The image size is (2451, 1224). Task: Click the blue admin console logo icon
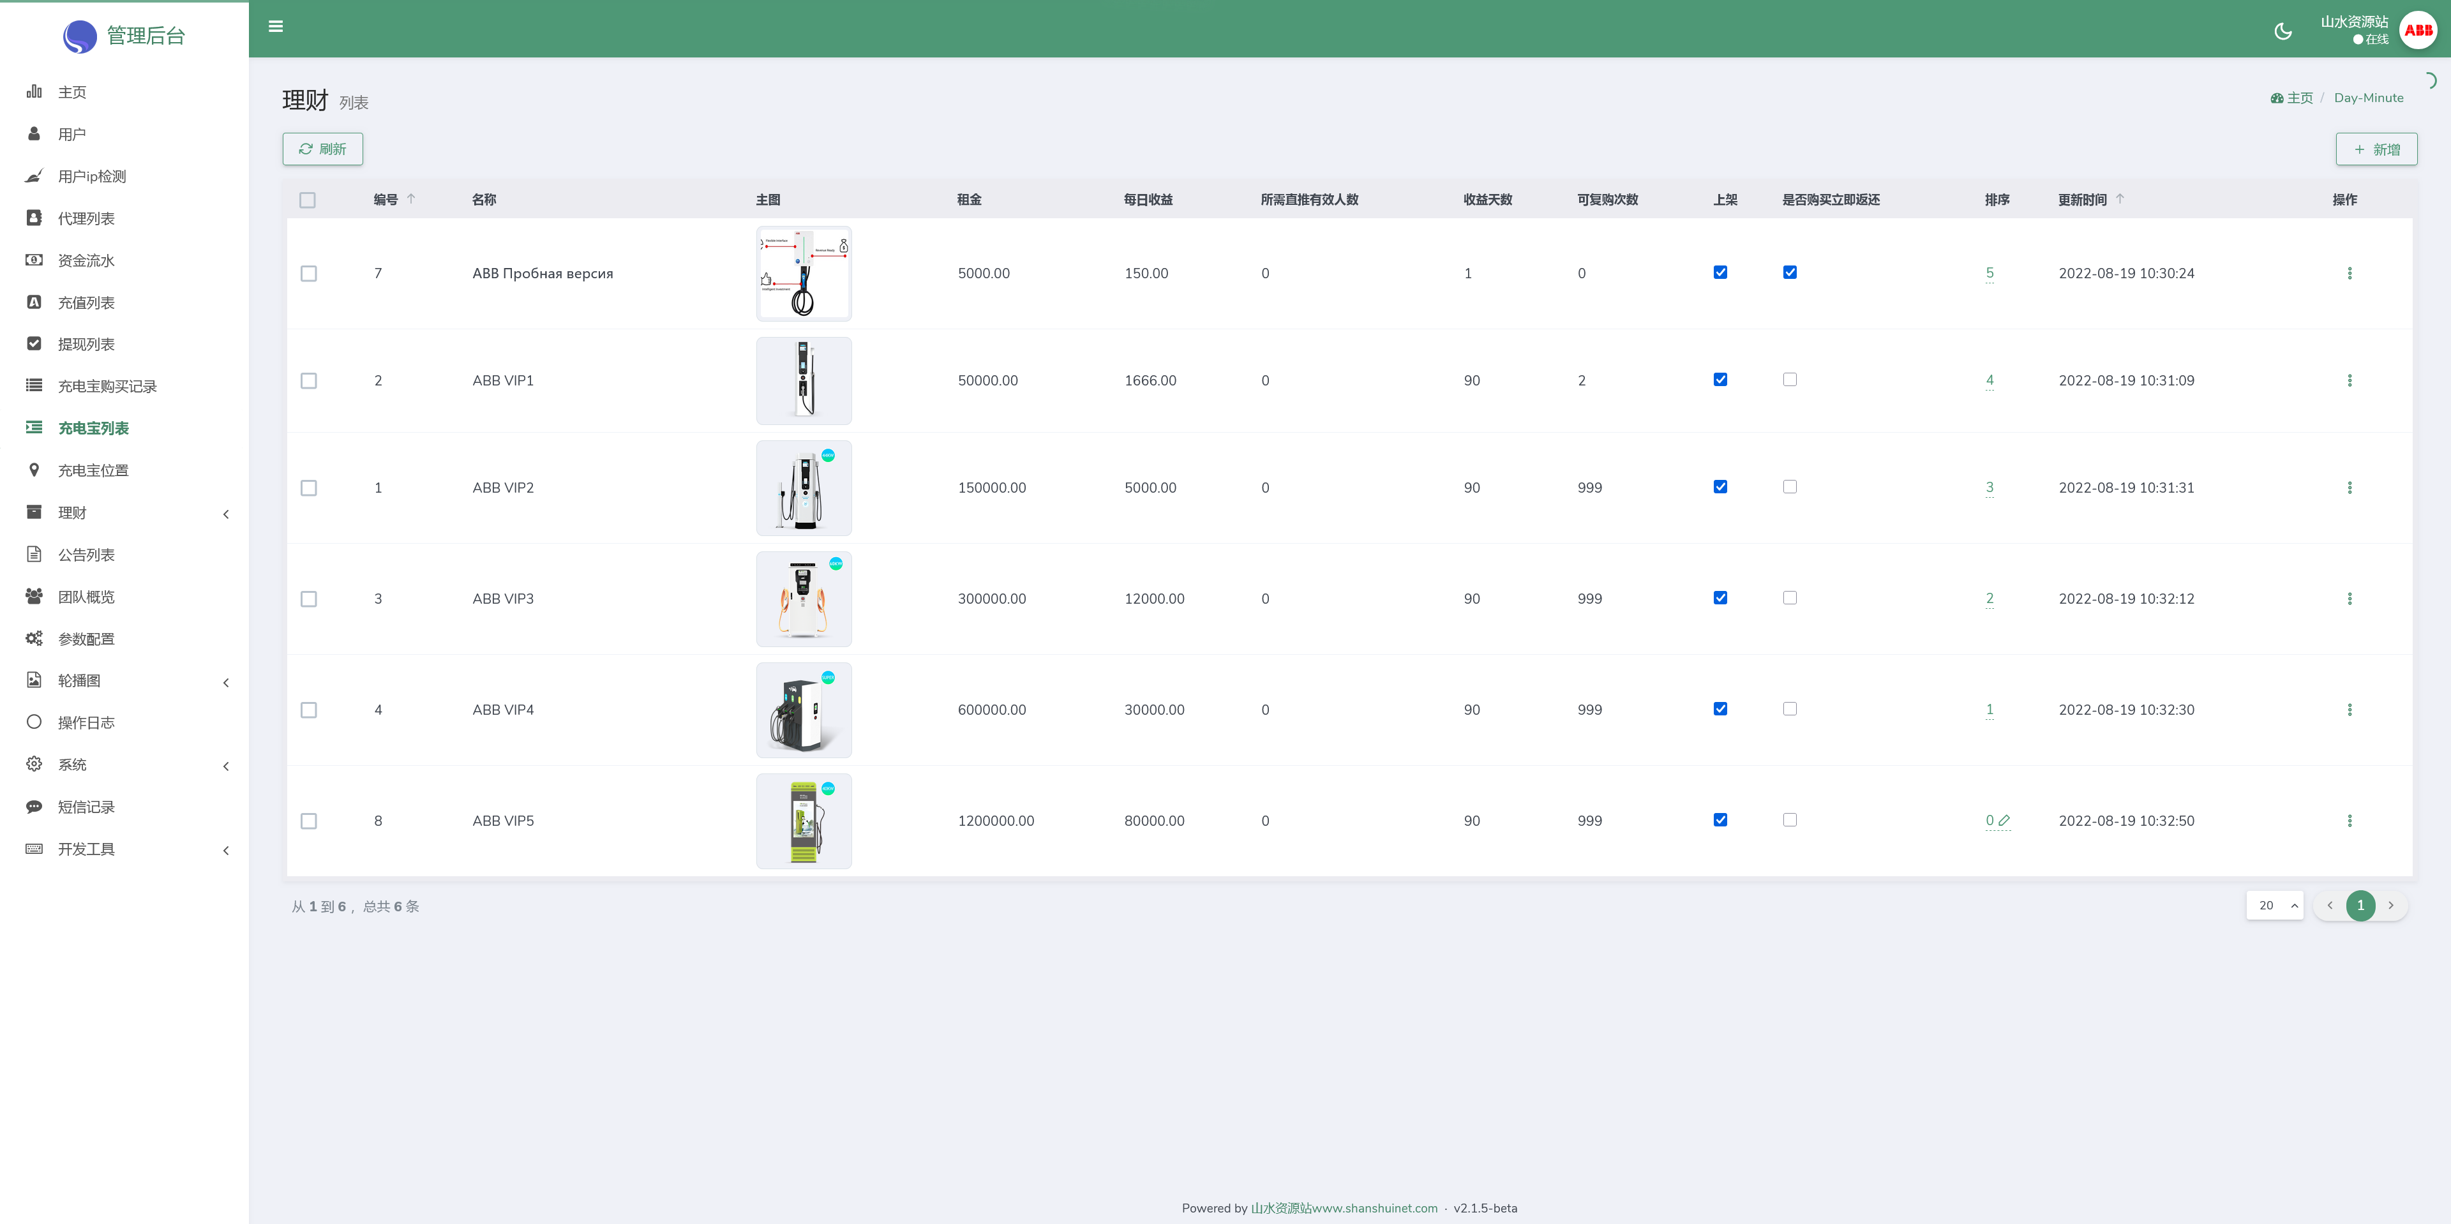[80, 36]
